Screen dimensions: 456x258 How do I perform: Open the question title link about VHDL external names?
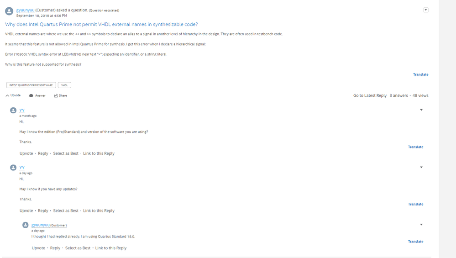coord(101,25)
